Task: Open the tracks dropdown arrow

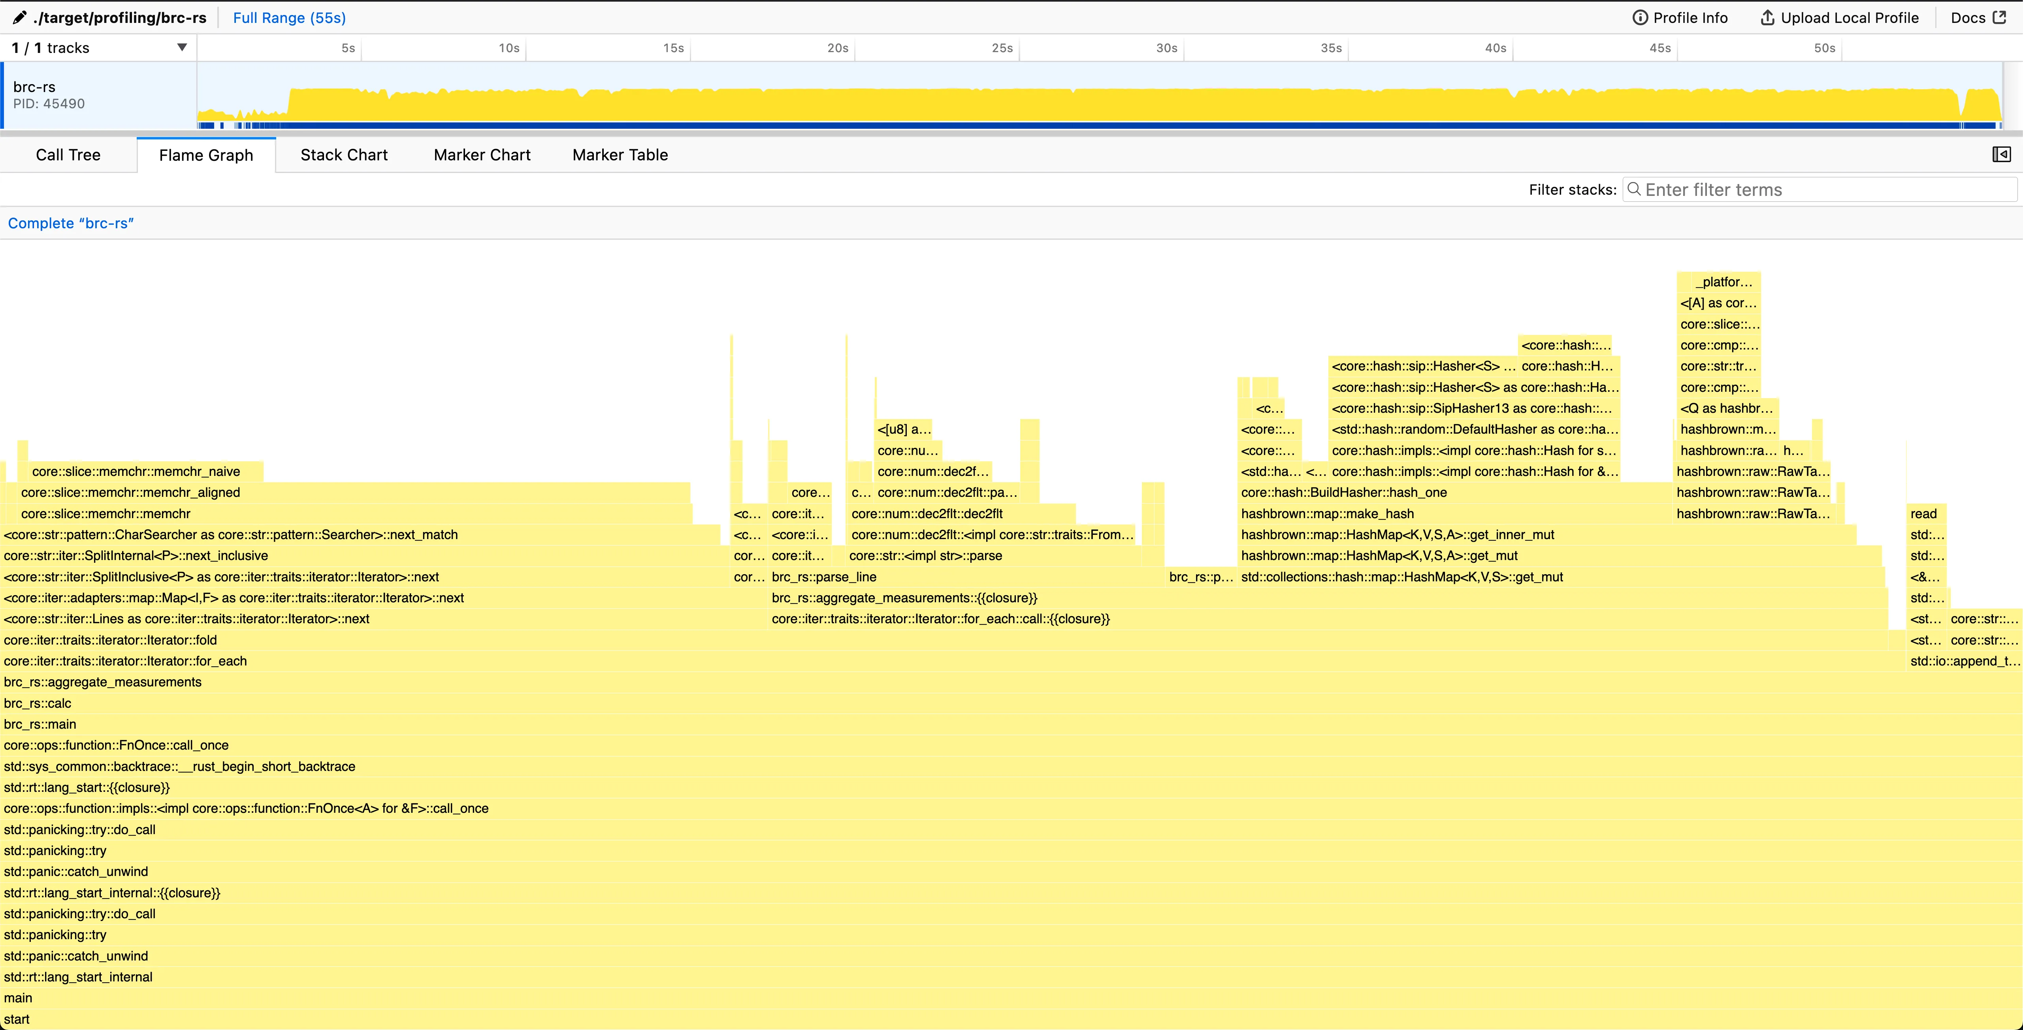Action: tap(181, 47)
